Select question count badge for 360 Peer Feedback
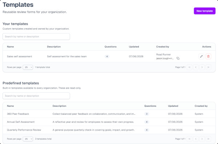Screen dimensions: 218x144 tap(146, 114)
